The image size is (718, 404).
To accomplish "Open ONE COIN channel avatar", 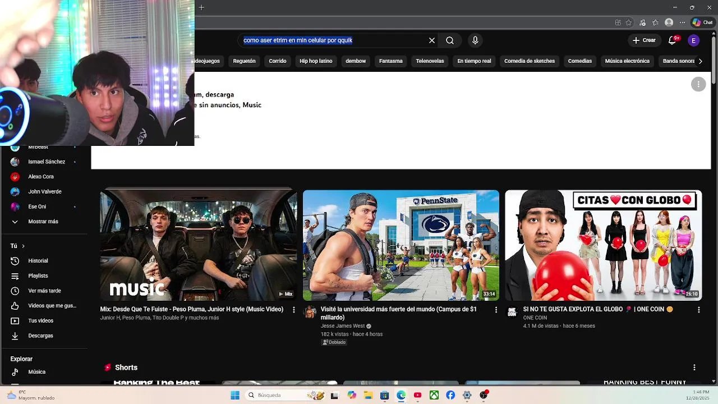I will coord(512,312).
